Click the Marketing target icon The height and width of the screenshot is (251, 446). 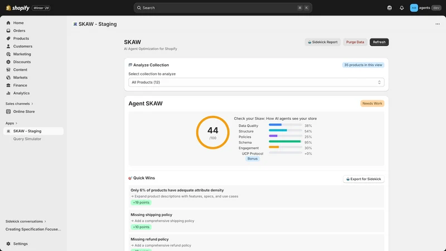click(8, 54)
